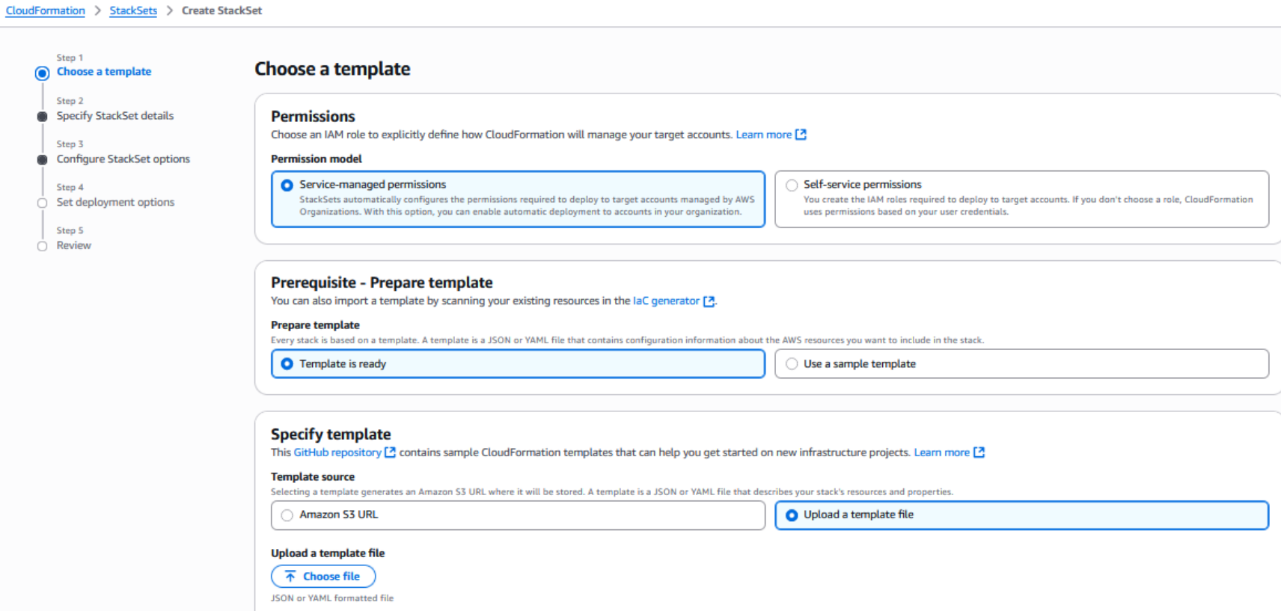Select Use a sample template option
Image resolution: width=1281 pixels, height=611 pixels.
click(x=1021, y=364)
